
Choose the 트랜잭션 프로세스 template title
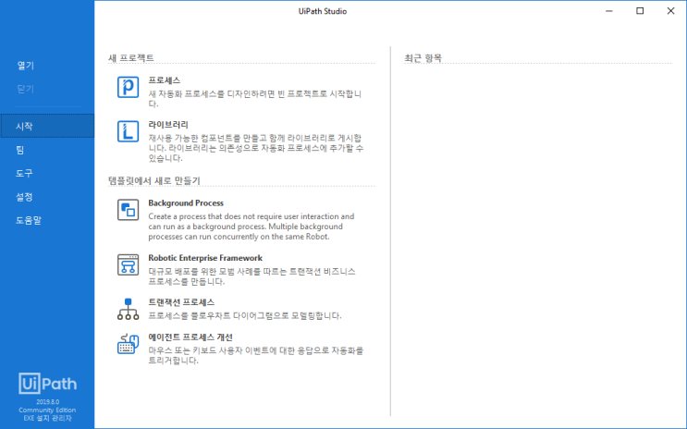(x=181, y=302)
